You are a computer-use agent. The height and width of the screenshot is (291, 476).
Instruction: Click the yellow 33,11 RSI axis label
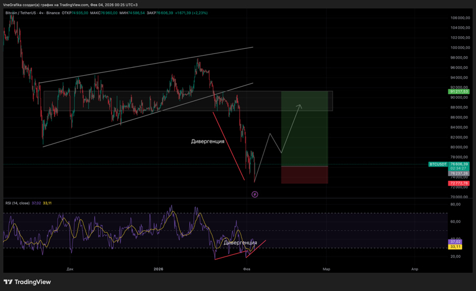pos(455,247)
